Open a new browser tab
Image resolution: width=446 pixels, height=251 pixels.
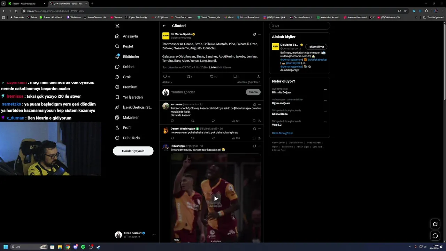pyautogui.click(x=92, y=3)
